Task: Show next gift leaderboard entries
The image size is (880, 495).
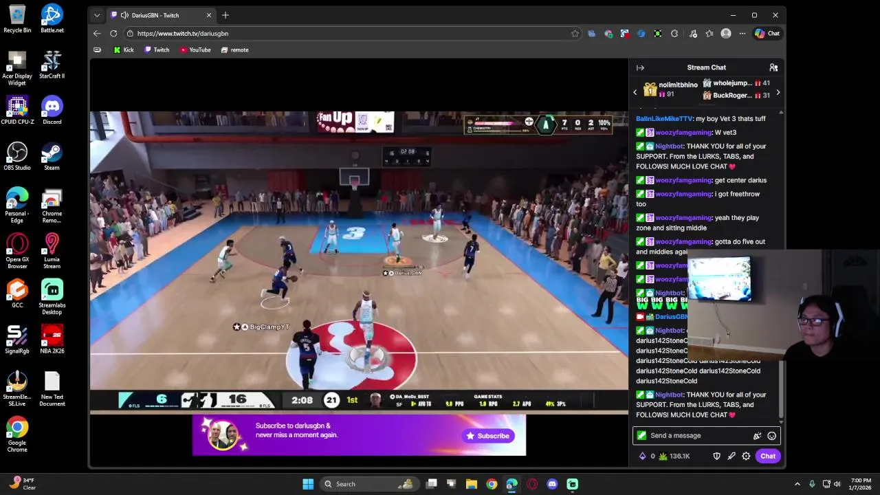Action: 778,92
